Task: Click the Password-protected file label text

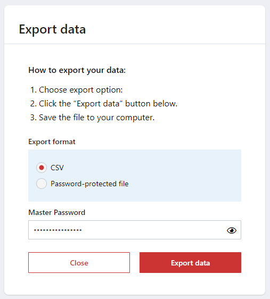Action: pos(89,184)
